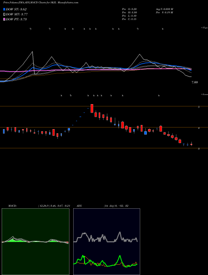The image size is (208, 275).
Task: Click the green MACD histogram panel
Action: point(35,242)
